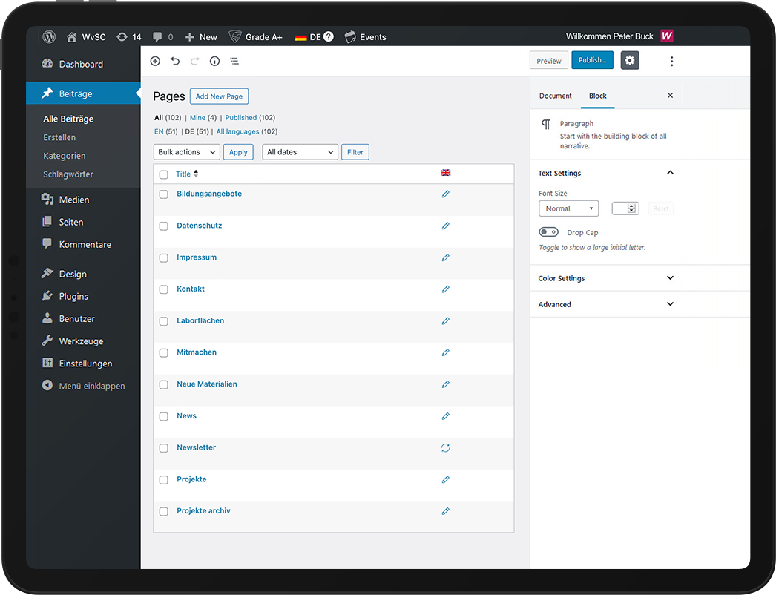Tick the checkbox for Kontakt
Viewport: 776px width, 595px height.
[x=164, y=289]
